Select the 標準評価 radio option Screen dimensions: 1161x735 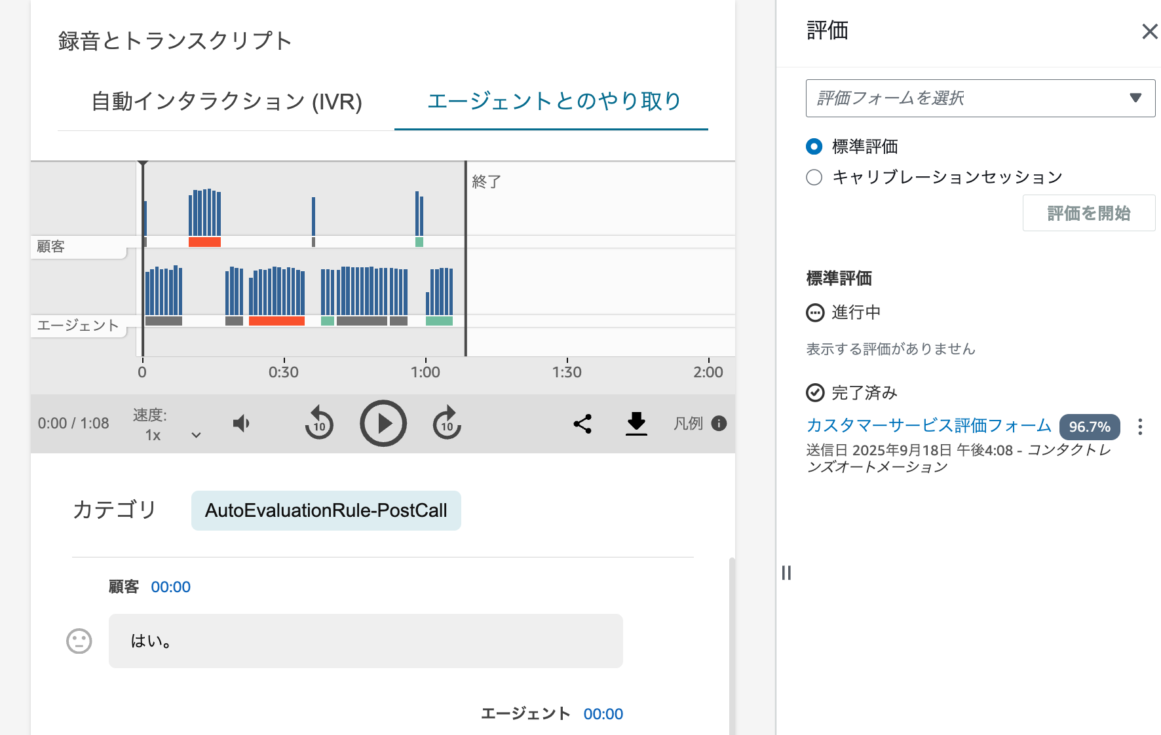(x=814, y=147)
